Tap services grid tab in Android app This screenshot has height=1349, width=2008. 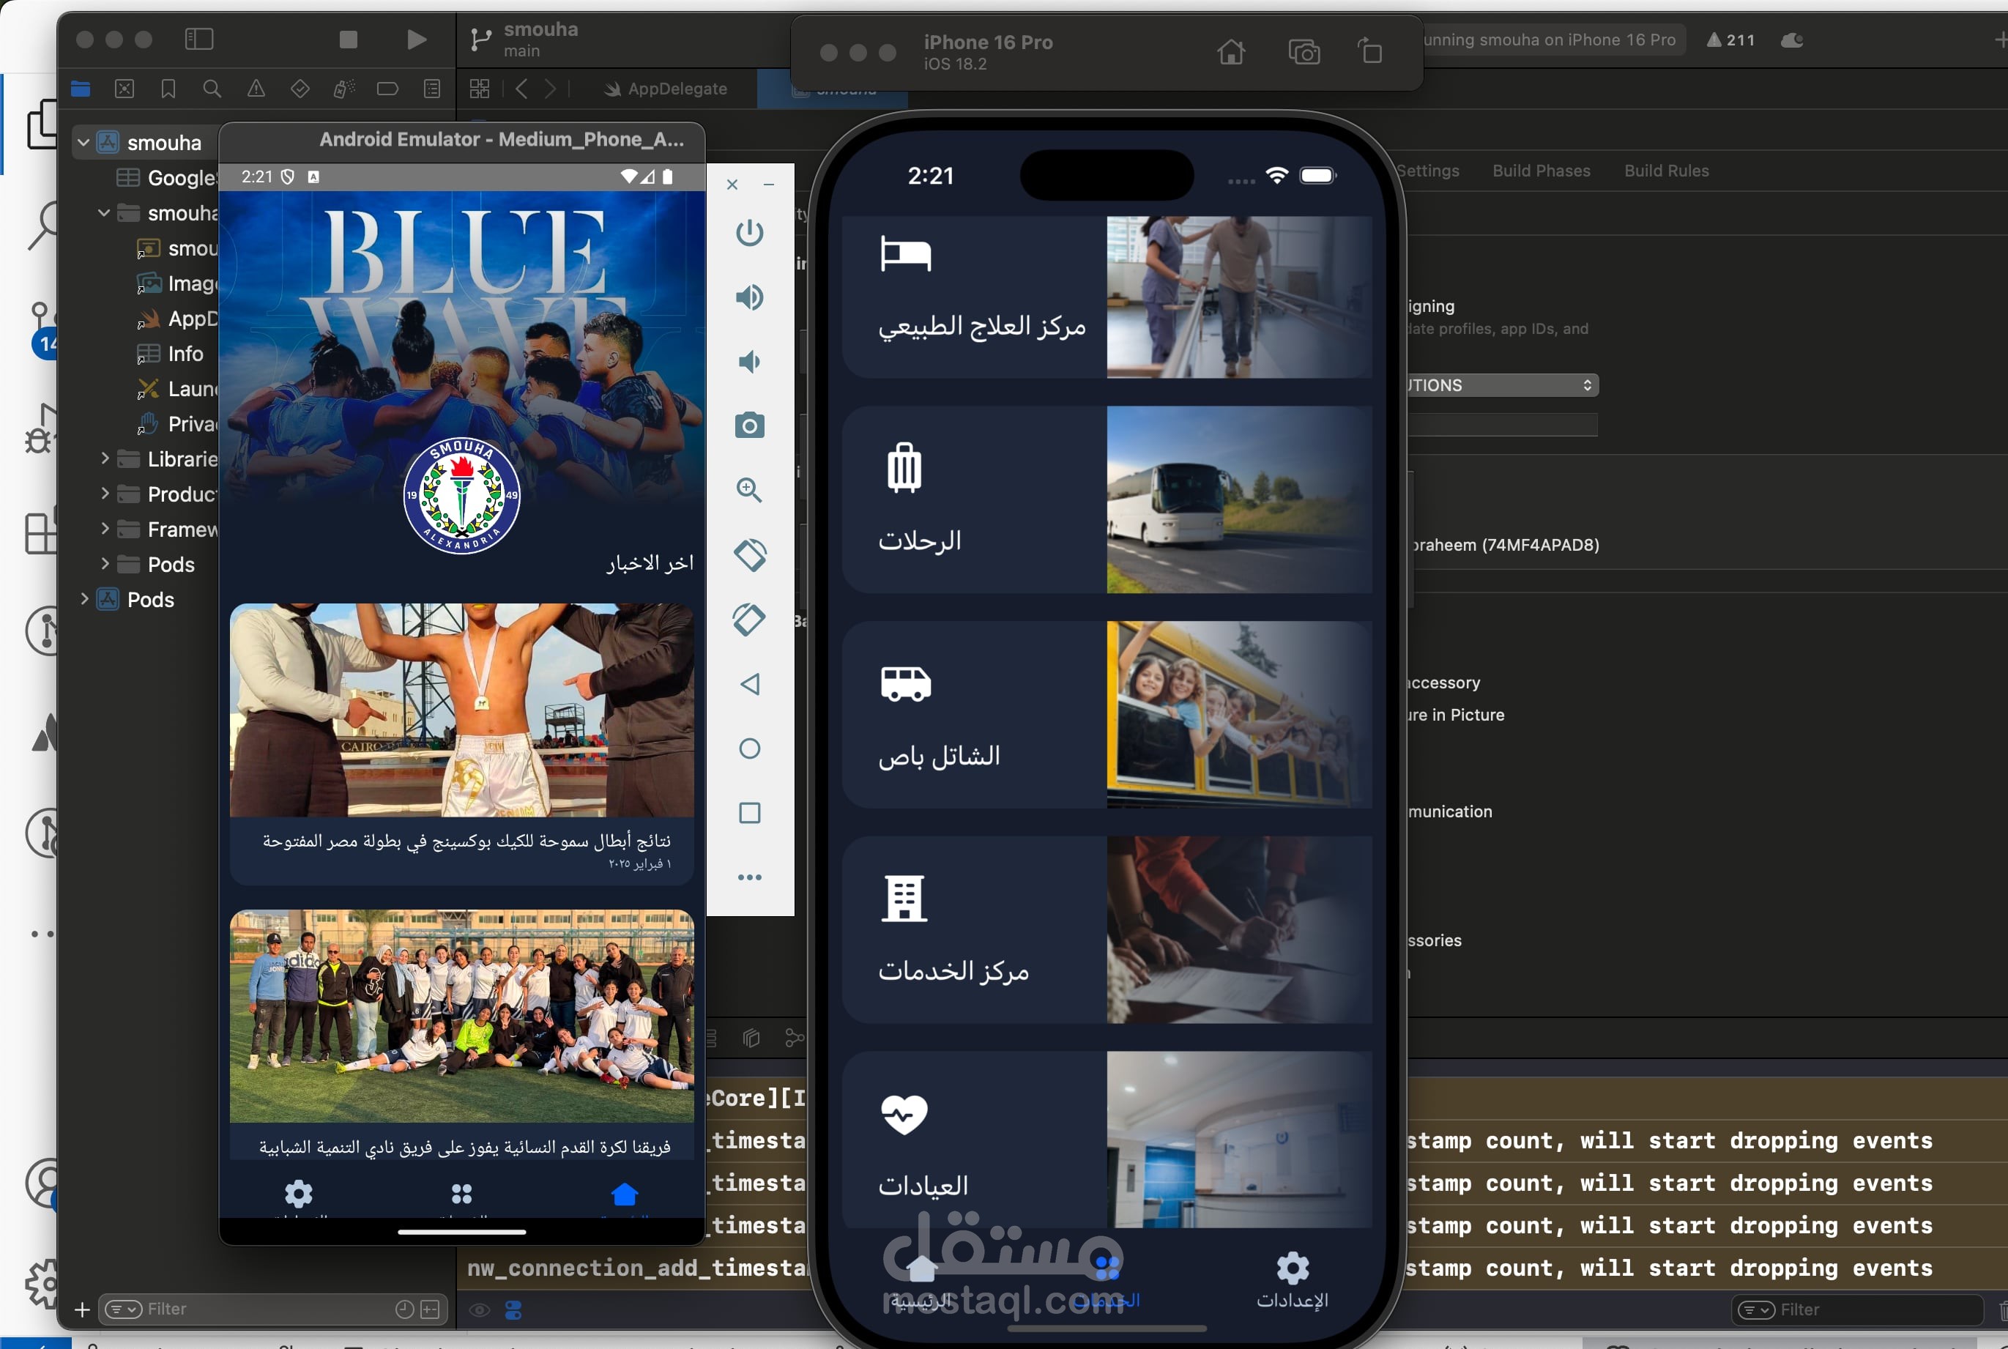click(462, 1196)
